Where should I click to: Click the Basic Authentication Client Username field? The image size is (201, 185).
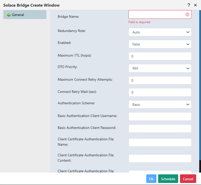[160, 116]
